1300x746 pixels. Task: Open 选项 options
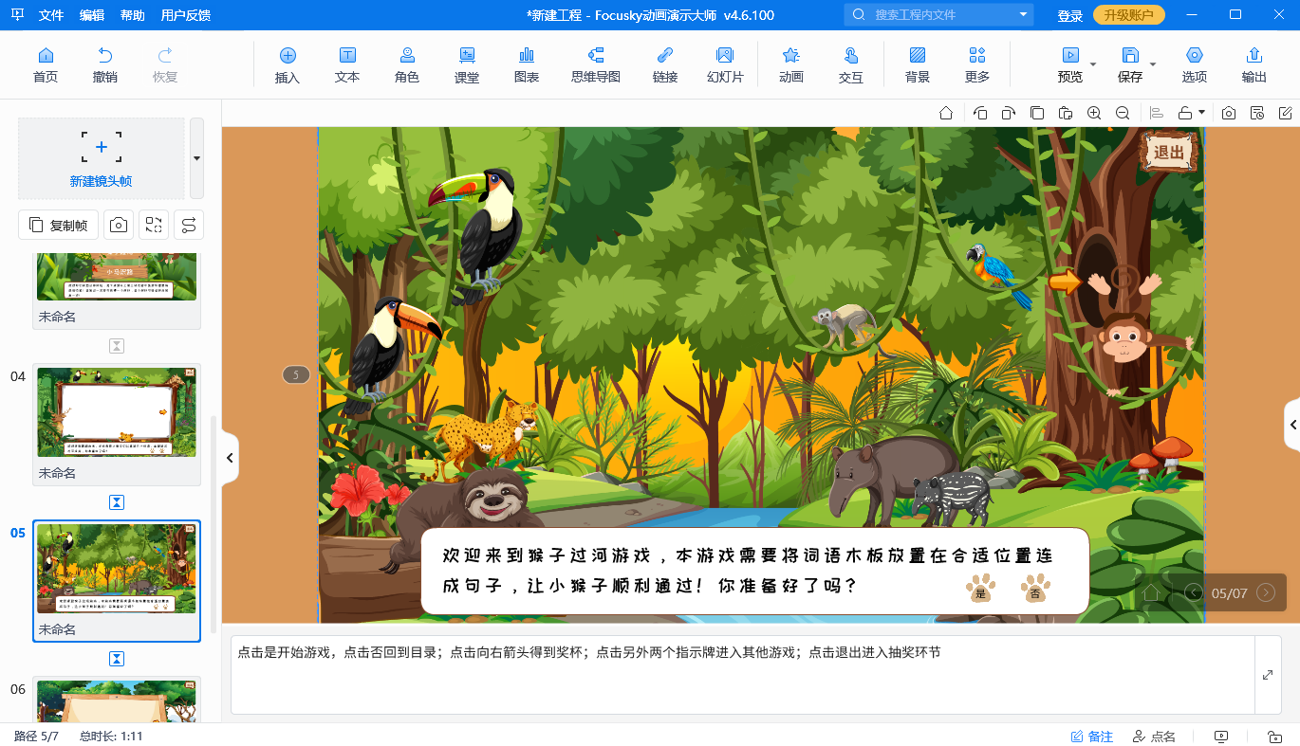1195,64
